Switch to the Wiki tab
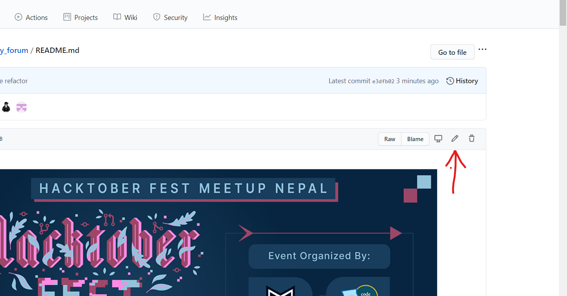The image size is (567, 296). tap(125, 17)
